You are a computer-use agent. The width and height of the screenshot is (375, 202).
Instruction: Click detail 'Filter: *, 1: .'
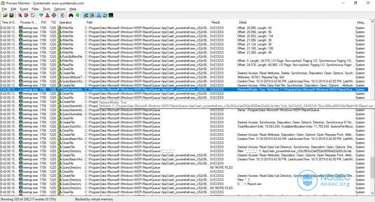point(244,180)
